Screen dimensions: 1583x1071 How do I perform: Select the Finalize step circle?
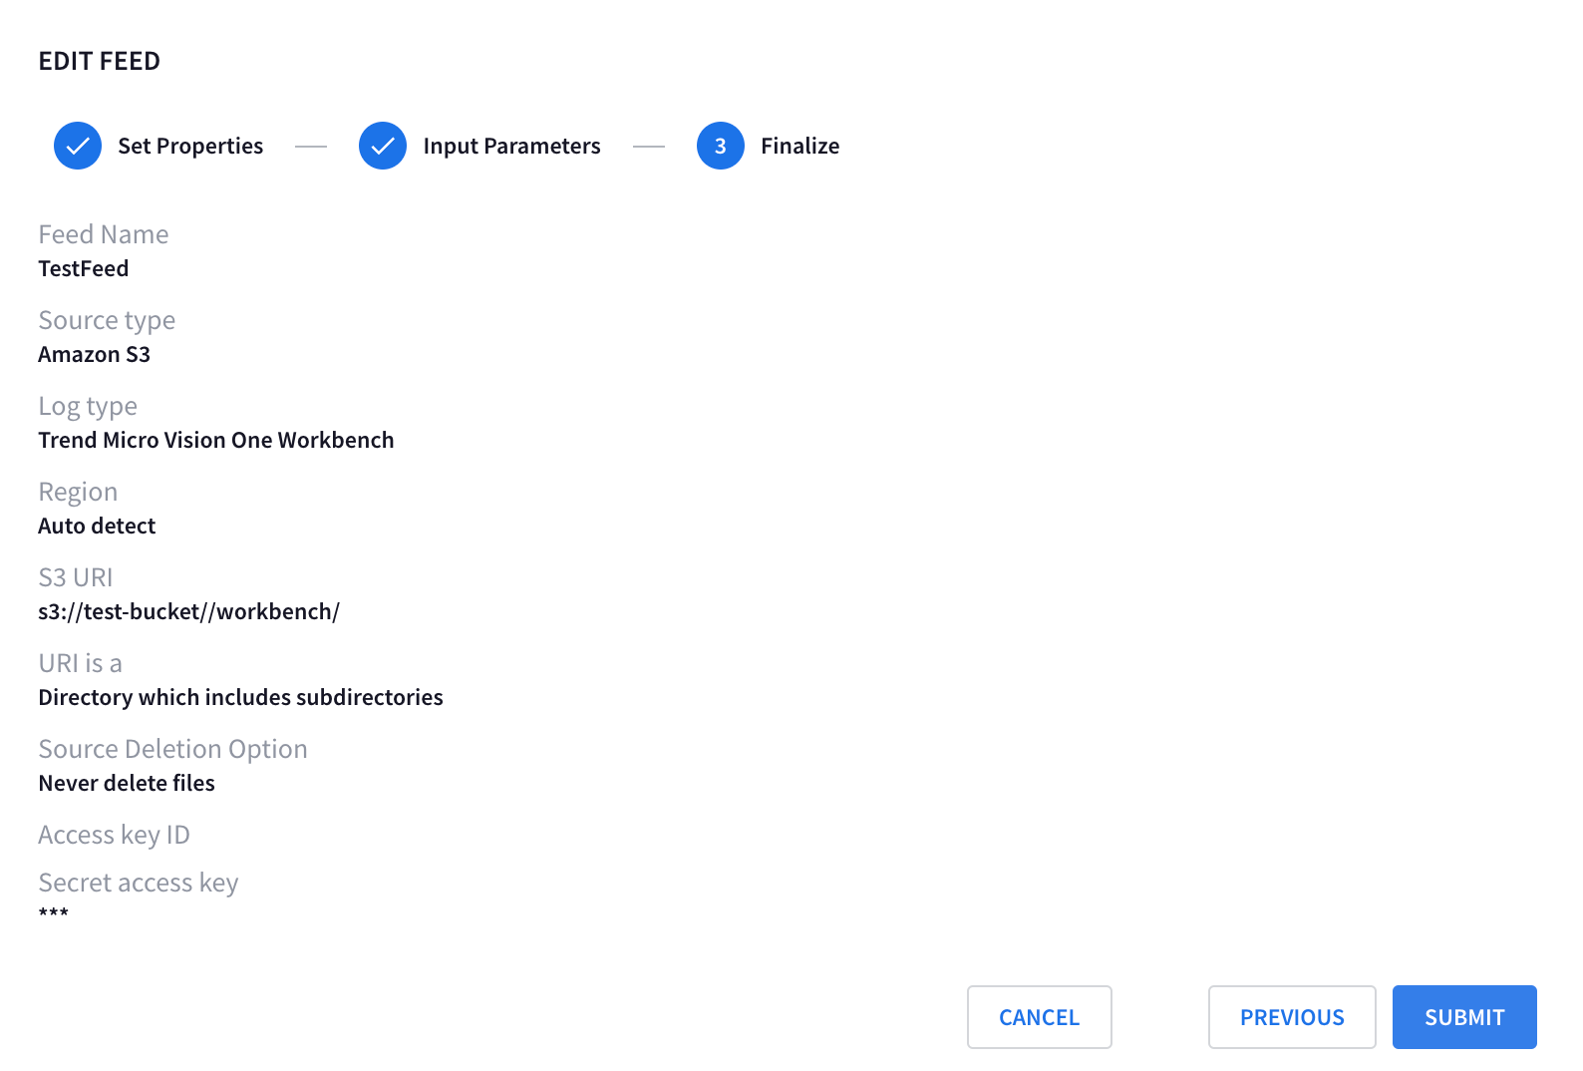click(720, 146)
